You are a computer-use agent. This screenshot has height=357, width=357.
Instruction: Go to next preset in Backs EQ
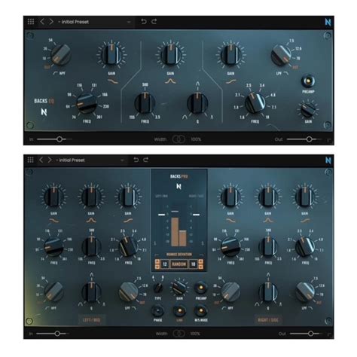click(51, 22)
